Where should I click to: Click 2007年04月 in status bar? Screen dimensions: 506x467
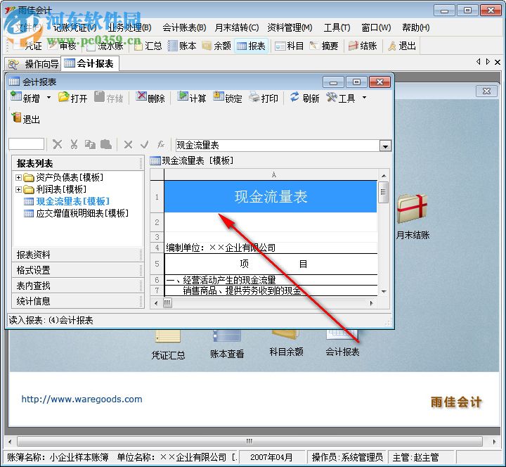coord(271,457)
